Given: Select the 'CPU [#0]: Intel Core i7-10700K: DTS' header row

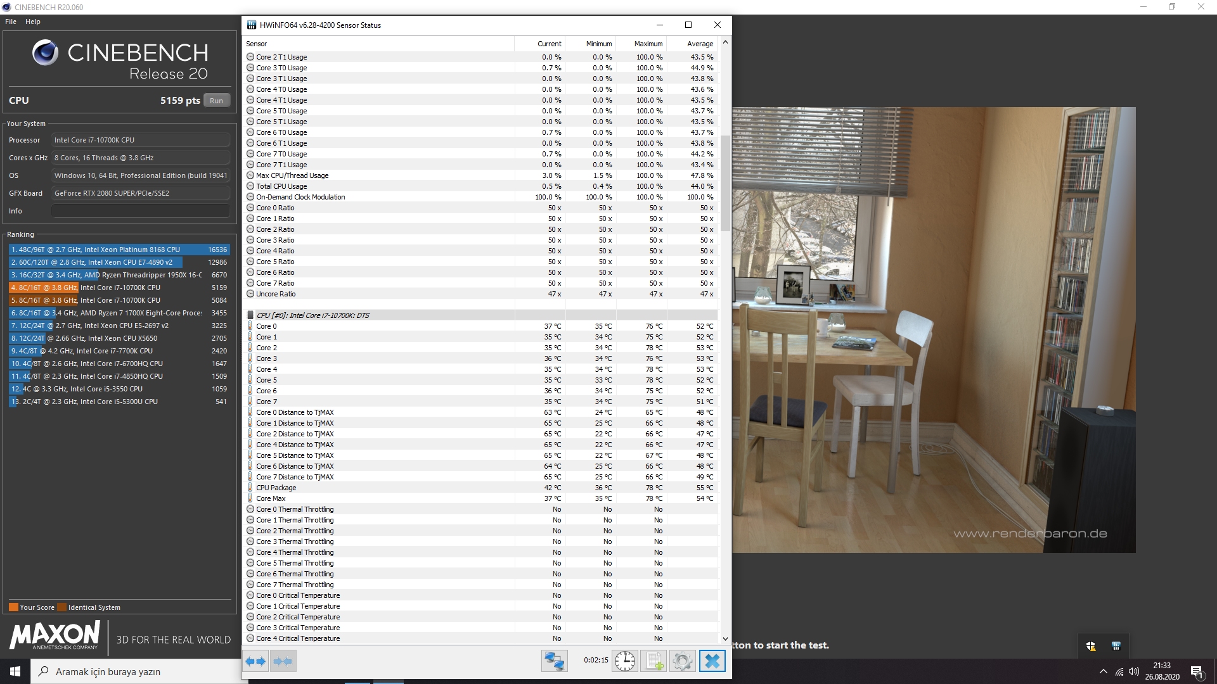Looking at the screenshot, I should pos(481,315).
